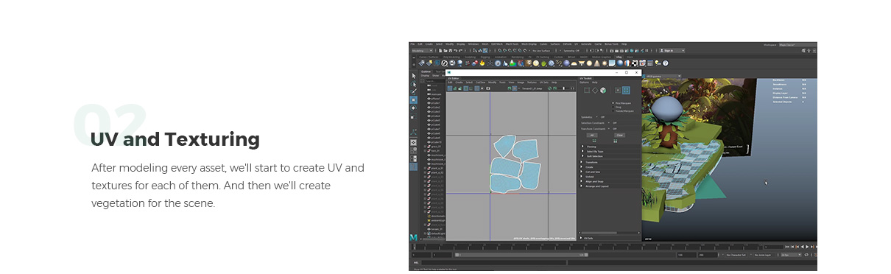Open the Modify menu in UV Editor

coord(492,82)
